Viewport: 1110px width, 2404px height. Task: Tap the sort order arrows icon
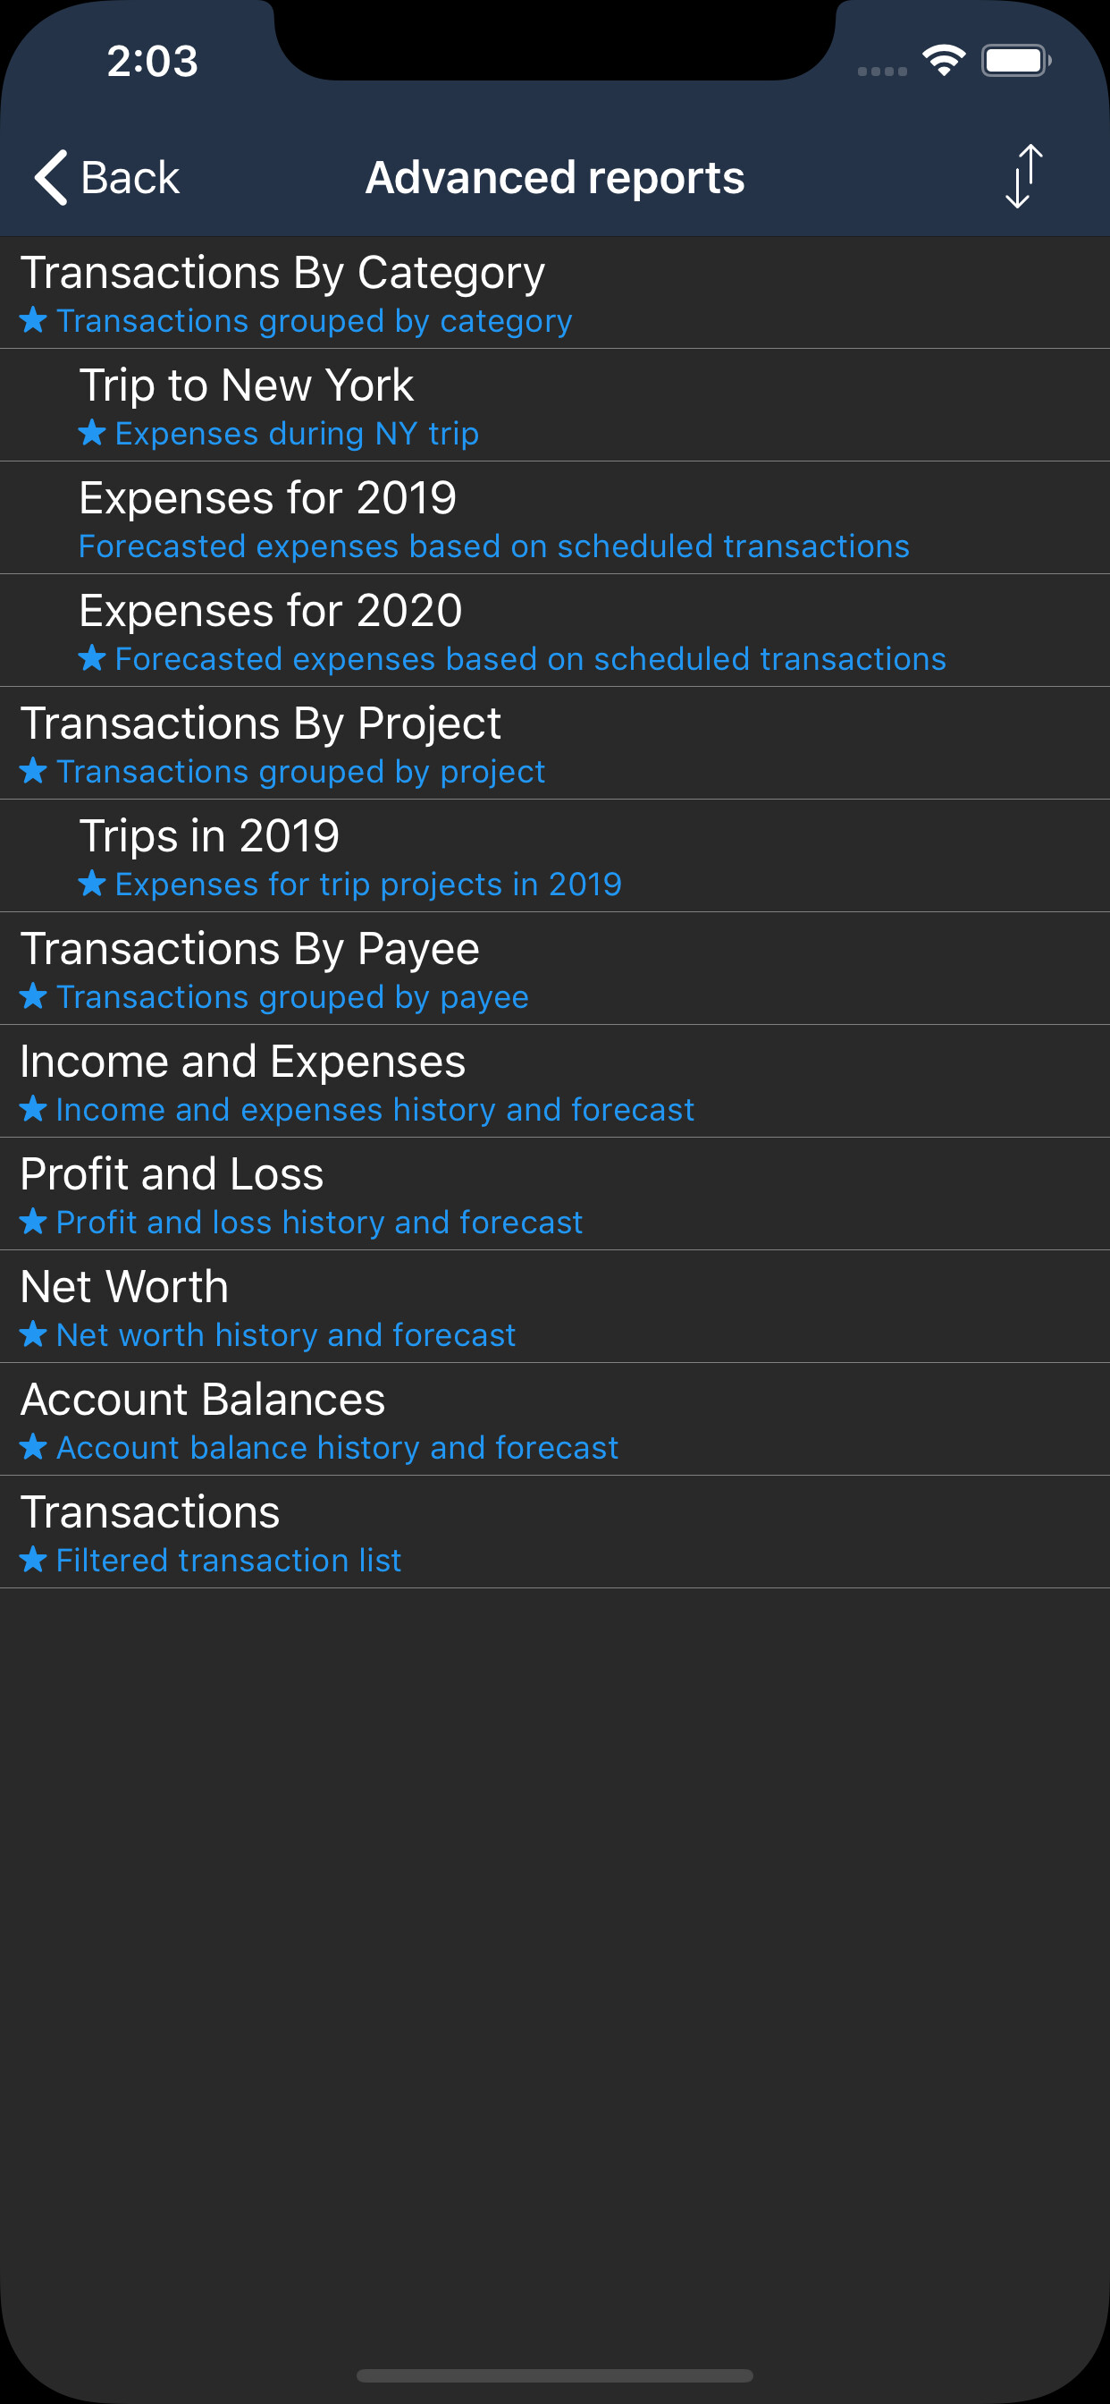tap(1023, 176)
